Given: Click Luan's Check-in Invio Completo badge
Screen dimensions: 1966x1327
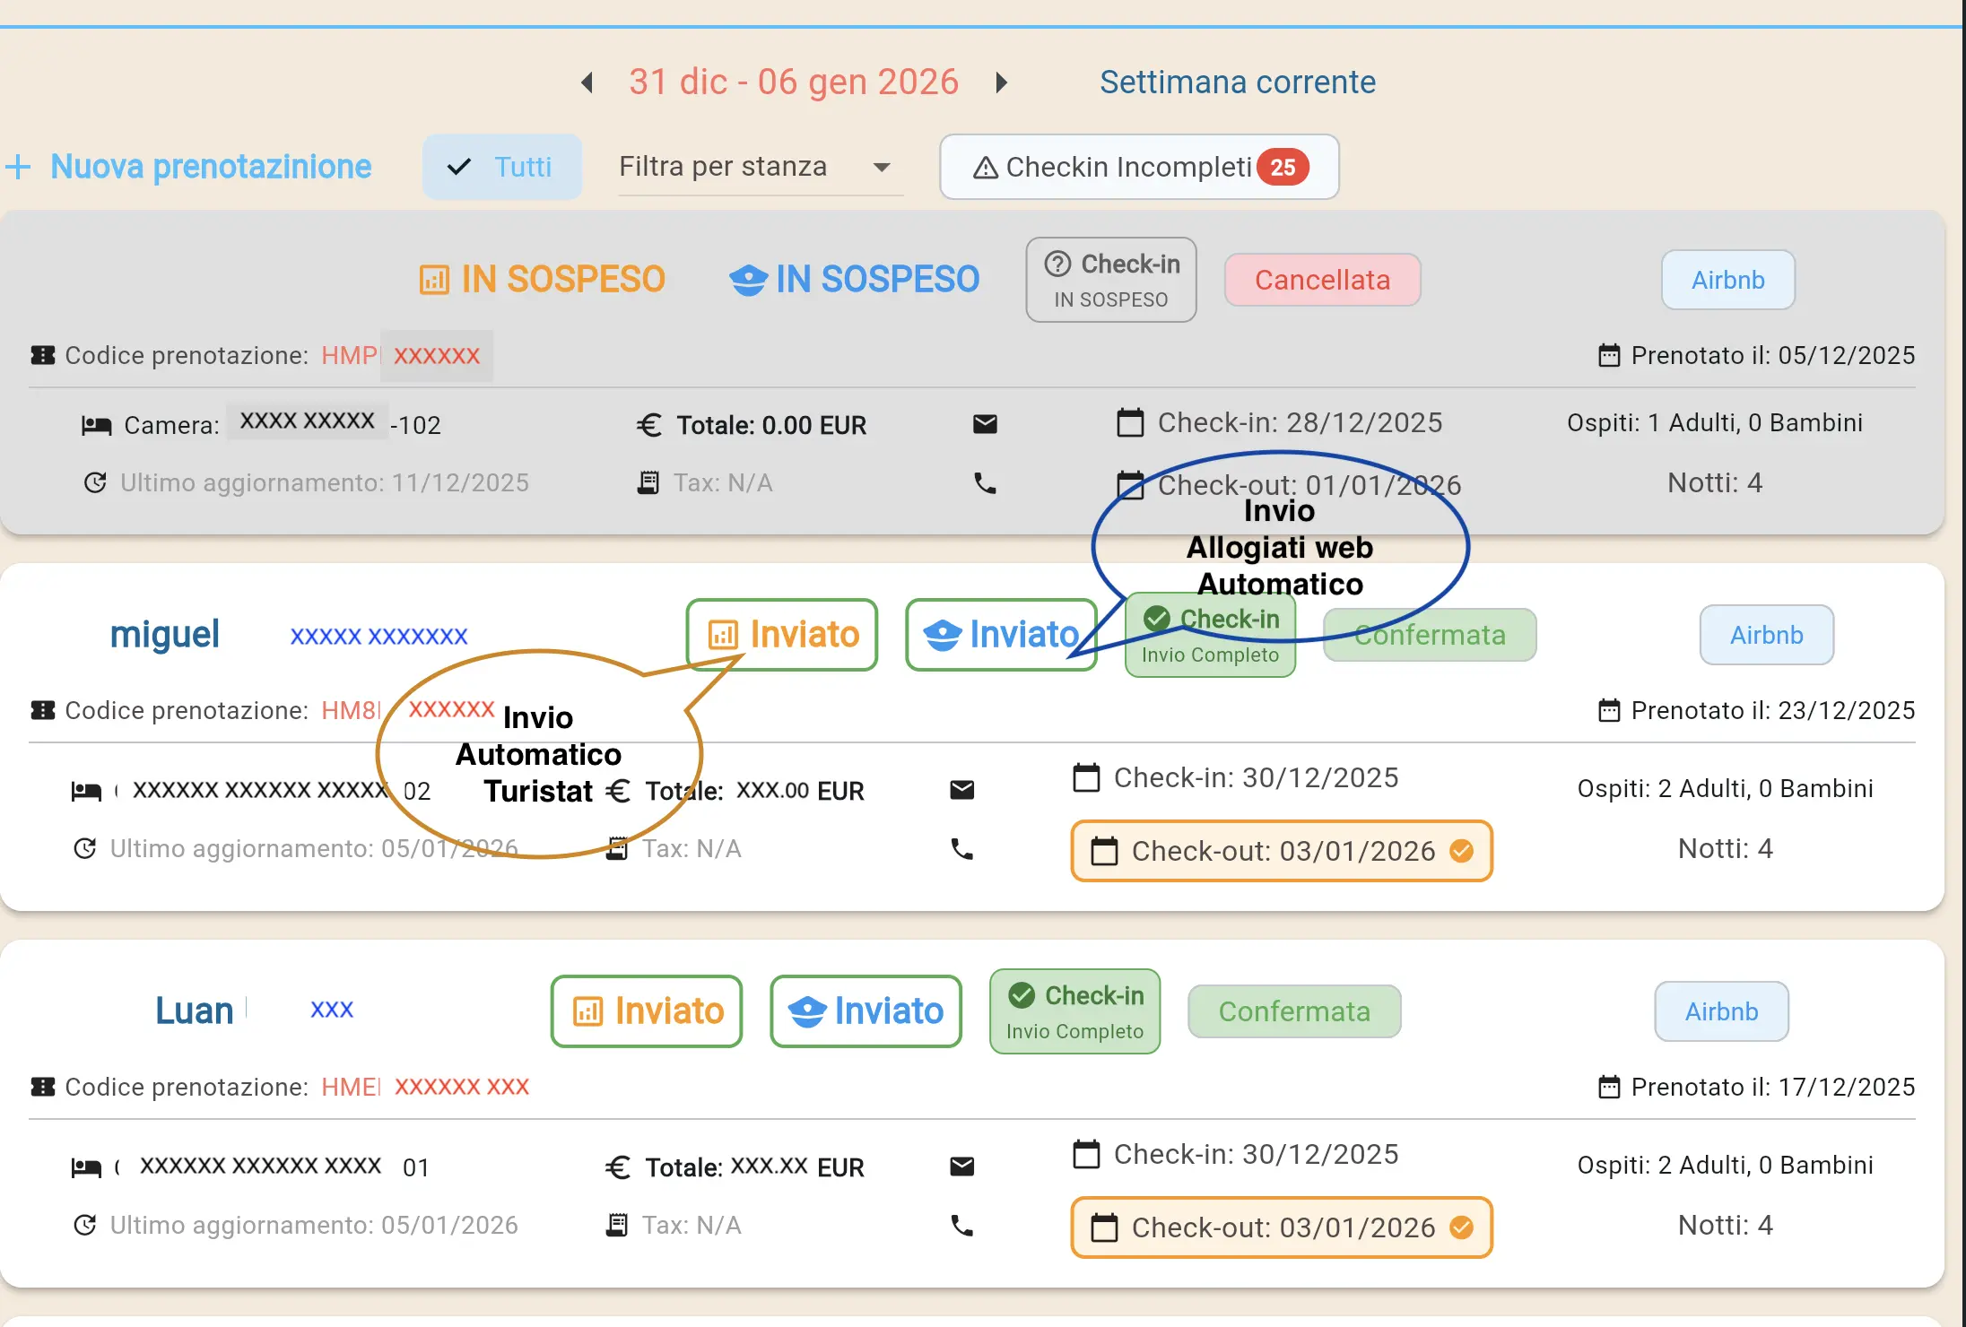Looking at the screenshot, I should pyautogui.click(x=1074, y=1011).
